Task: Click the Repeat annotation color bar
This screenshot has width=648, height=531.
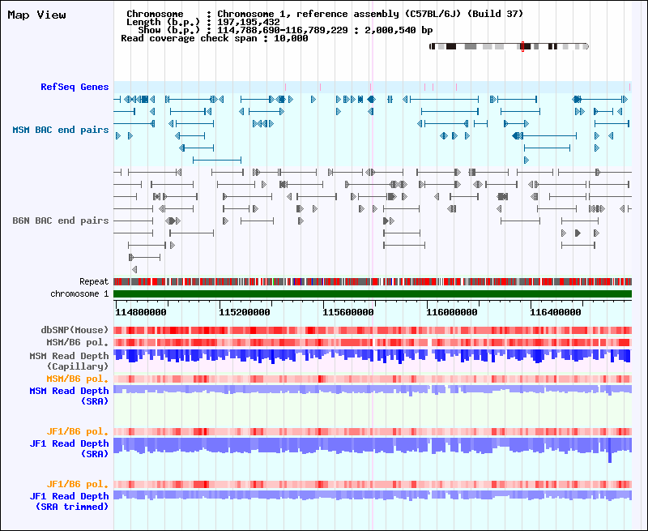Action: (373, 281)
